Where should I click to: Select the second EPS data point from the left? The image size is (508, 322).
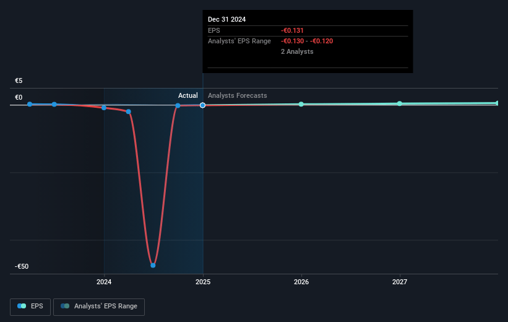54,104
